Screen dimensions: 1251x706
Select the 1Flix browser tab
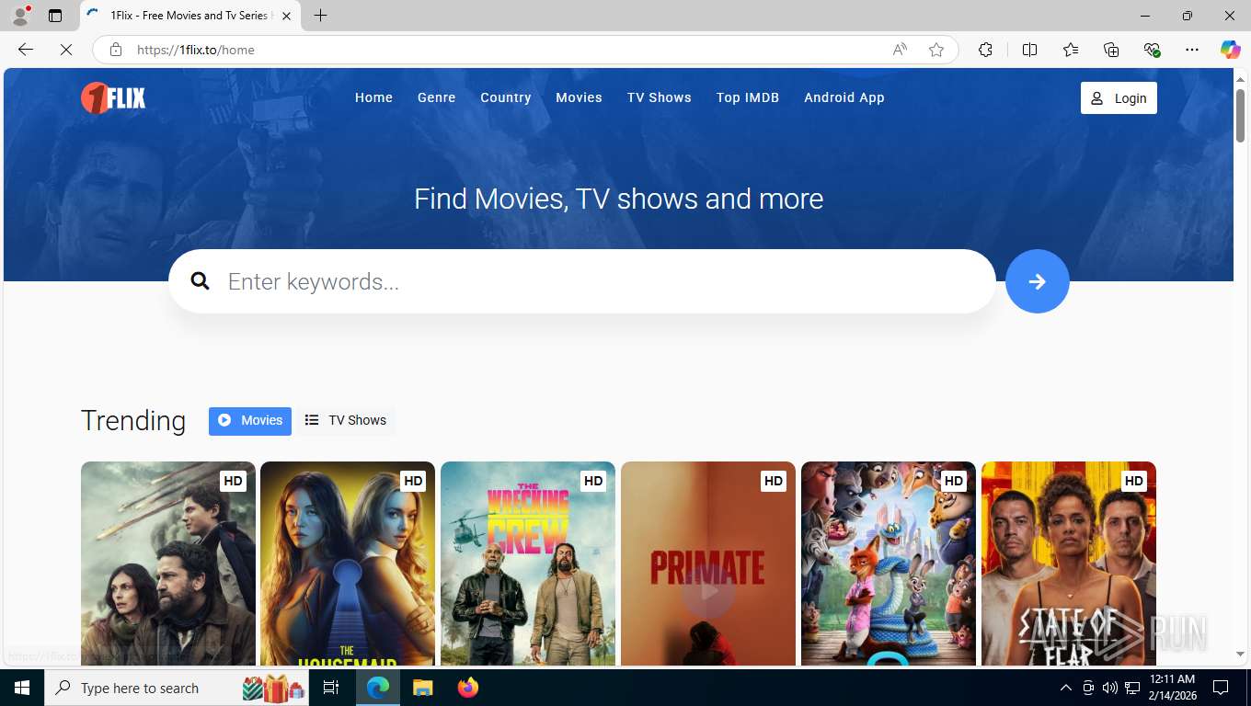[189, 16]
